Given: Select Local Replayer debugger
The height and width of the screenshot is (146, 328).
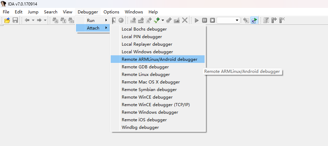Looking at the screenshot, I should point(158,44).
